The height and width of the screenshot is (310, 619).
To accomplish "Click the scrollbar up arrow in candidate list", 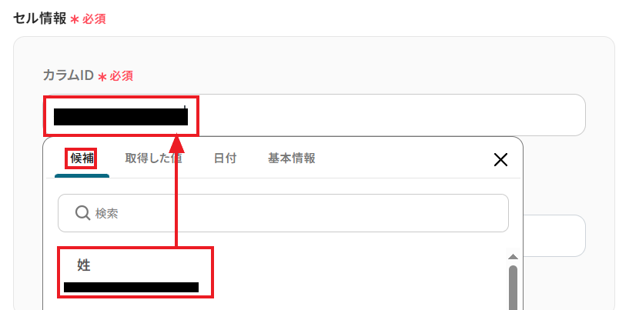I will point(513,257).
